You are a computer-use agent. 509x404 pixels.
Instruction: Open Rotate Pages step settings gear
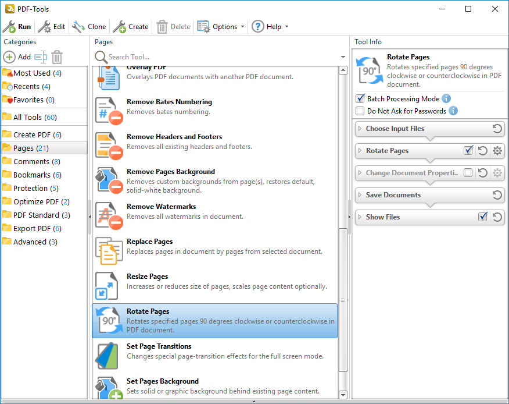point(497,151)
